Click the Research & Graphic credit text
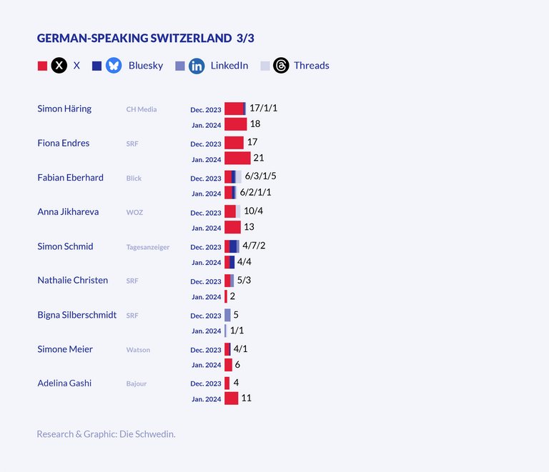Viewport: 549px width, 472px height. click(106, 433)
